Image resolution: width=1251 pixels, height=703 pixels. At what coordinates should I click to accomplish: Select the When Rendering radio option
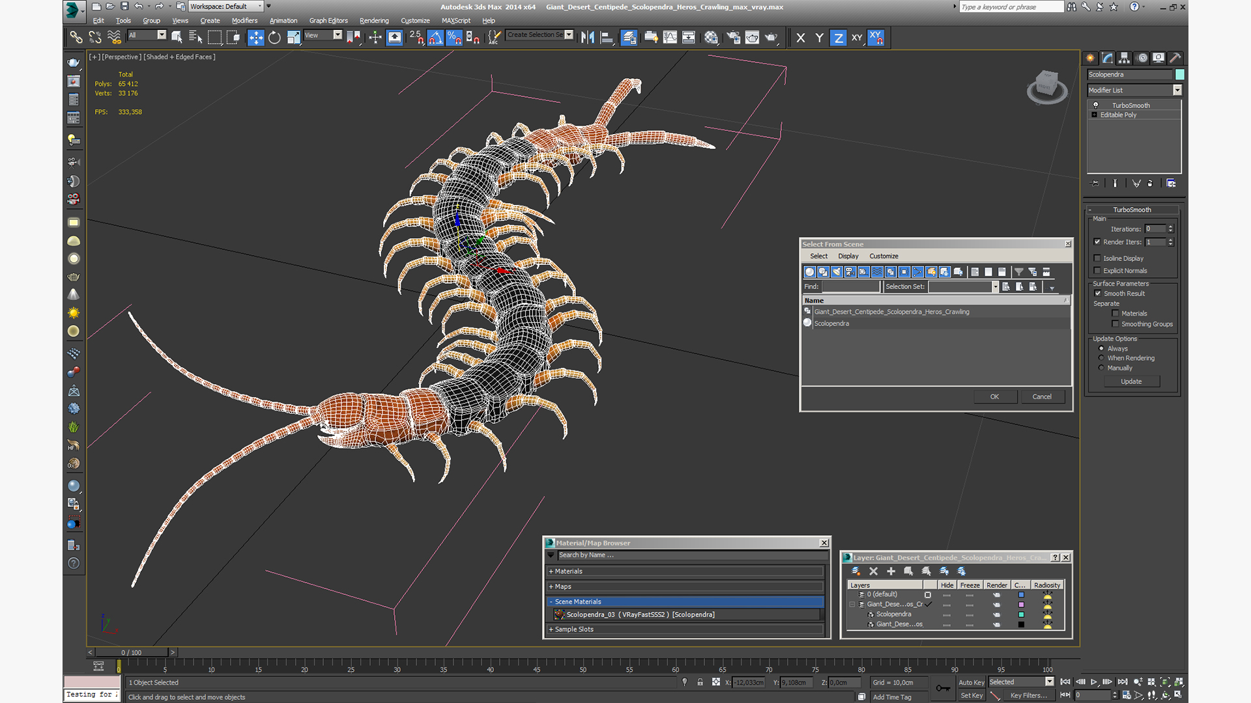point(1102,358)
